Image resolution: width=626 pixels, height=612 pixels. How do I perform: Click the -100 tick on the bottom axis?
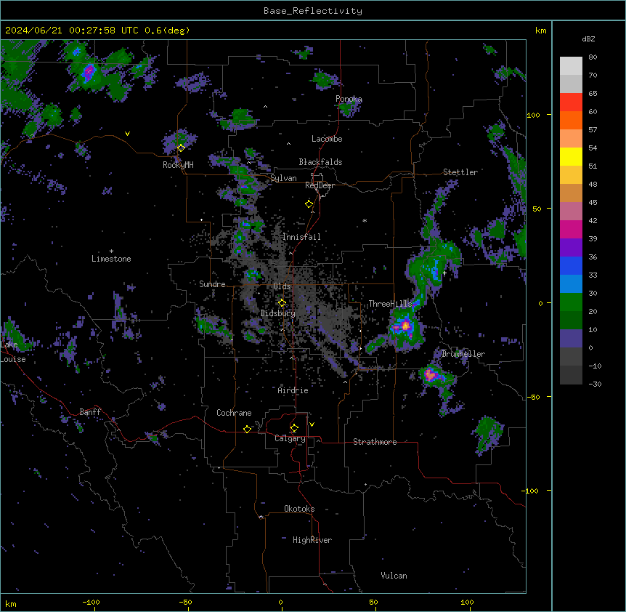tap(91, 602)
